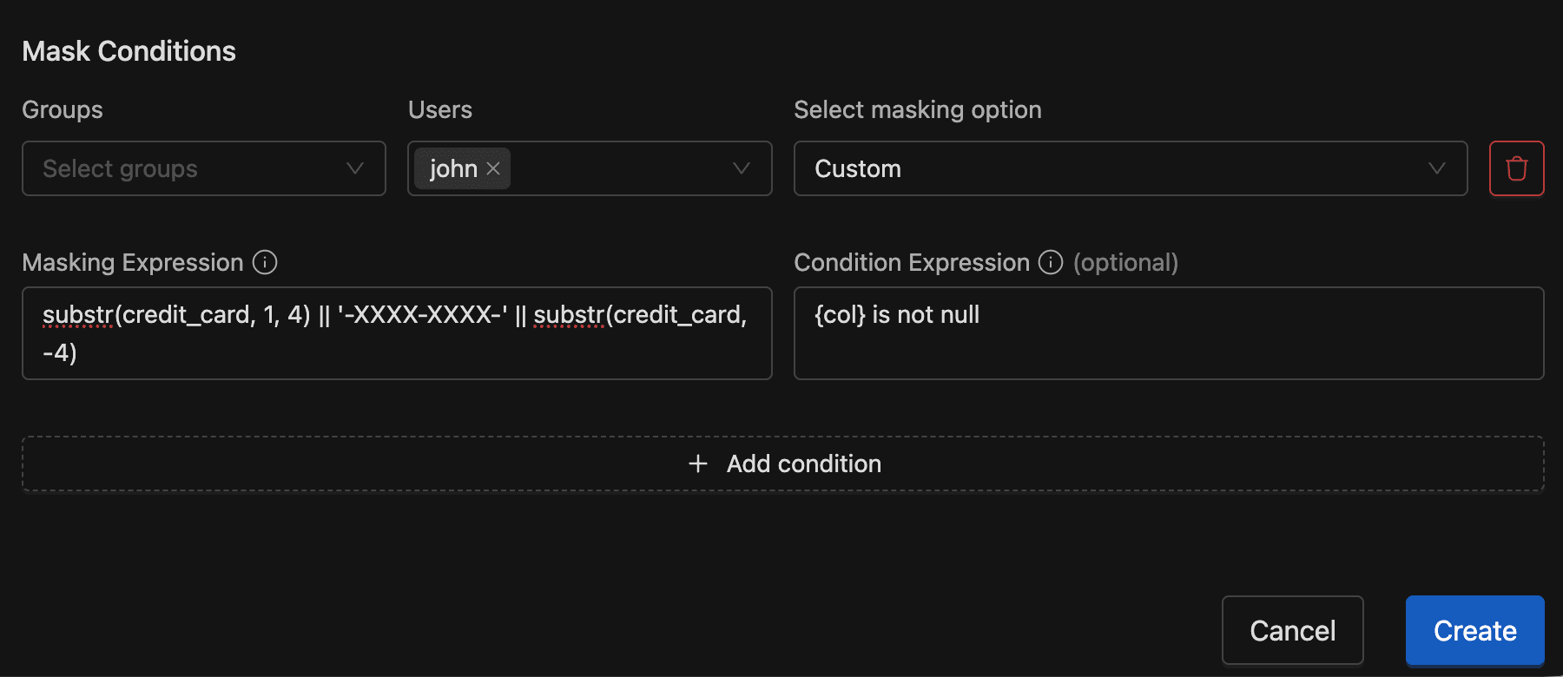Open the masking option dropdown showing Custom
Screen dimensions: 1563x677
pyautogui.click(x=1129, y=168)
